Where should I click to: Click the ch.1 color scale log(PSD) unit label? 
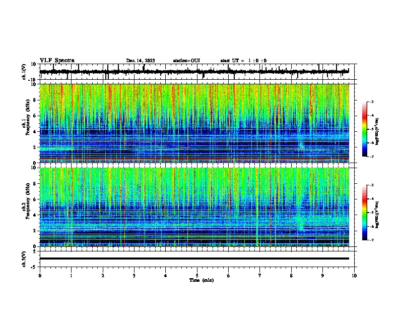(x=377, y=132)
